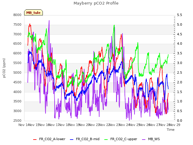Image resolution: width=193 pixels, height=145 pixels.
Task: Click red swatch of FR_CO2_A-lower legend
Action: pyautogui.click(x=35, y=140)
